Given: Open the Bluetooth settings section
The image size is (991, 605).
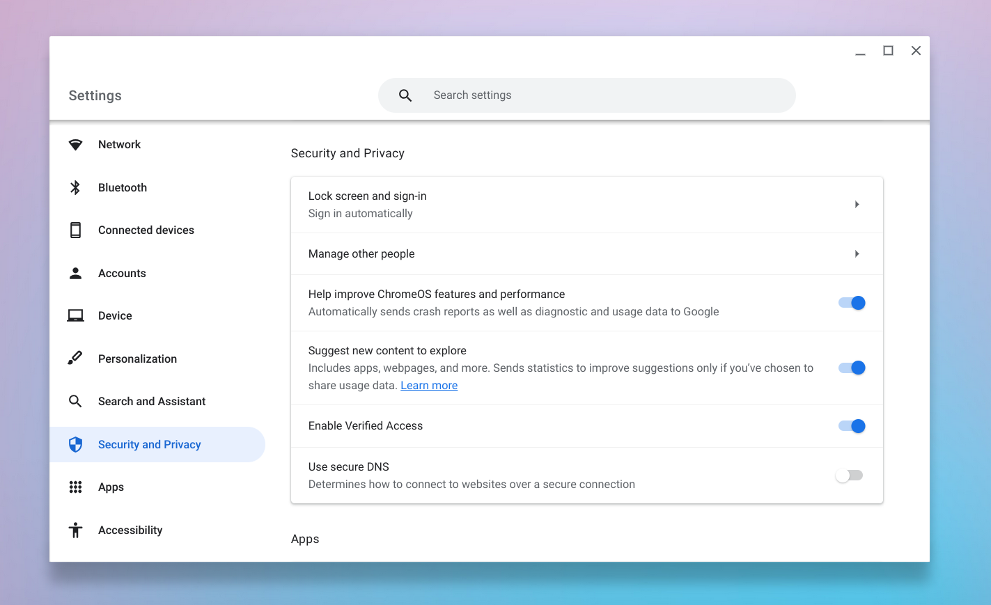Looking at the screenshot, I should 157,187.
